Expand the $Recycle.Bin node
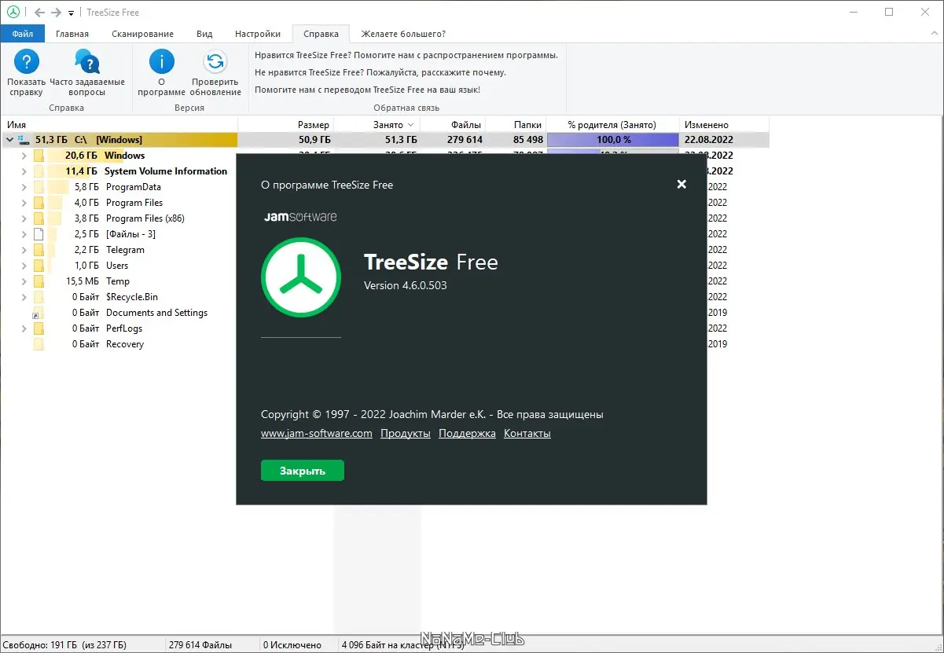 [x=24, y=297]
